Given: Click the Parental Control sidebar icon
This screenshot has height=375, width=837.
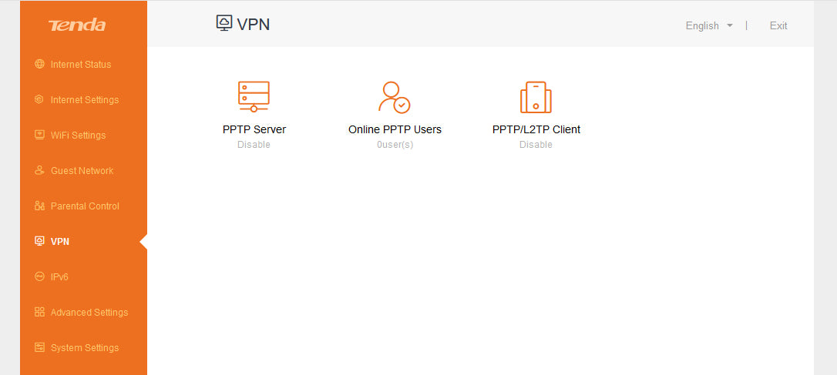Looking at the screenshot, I should [x=40, y=206].
